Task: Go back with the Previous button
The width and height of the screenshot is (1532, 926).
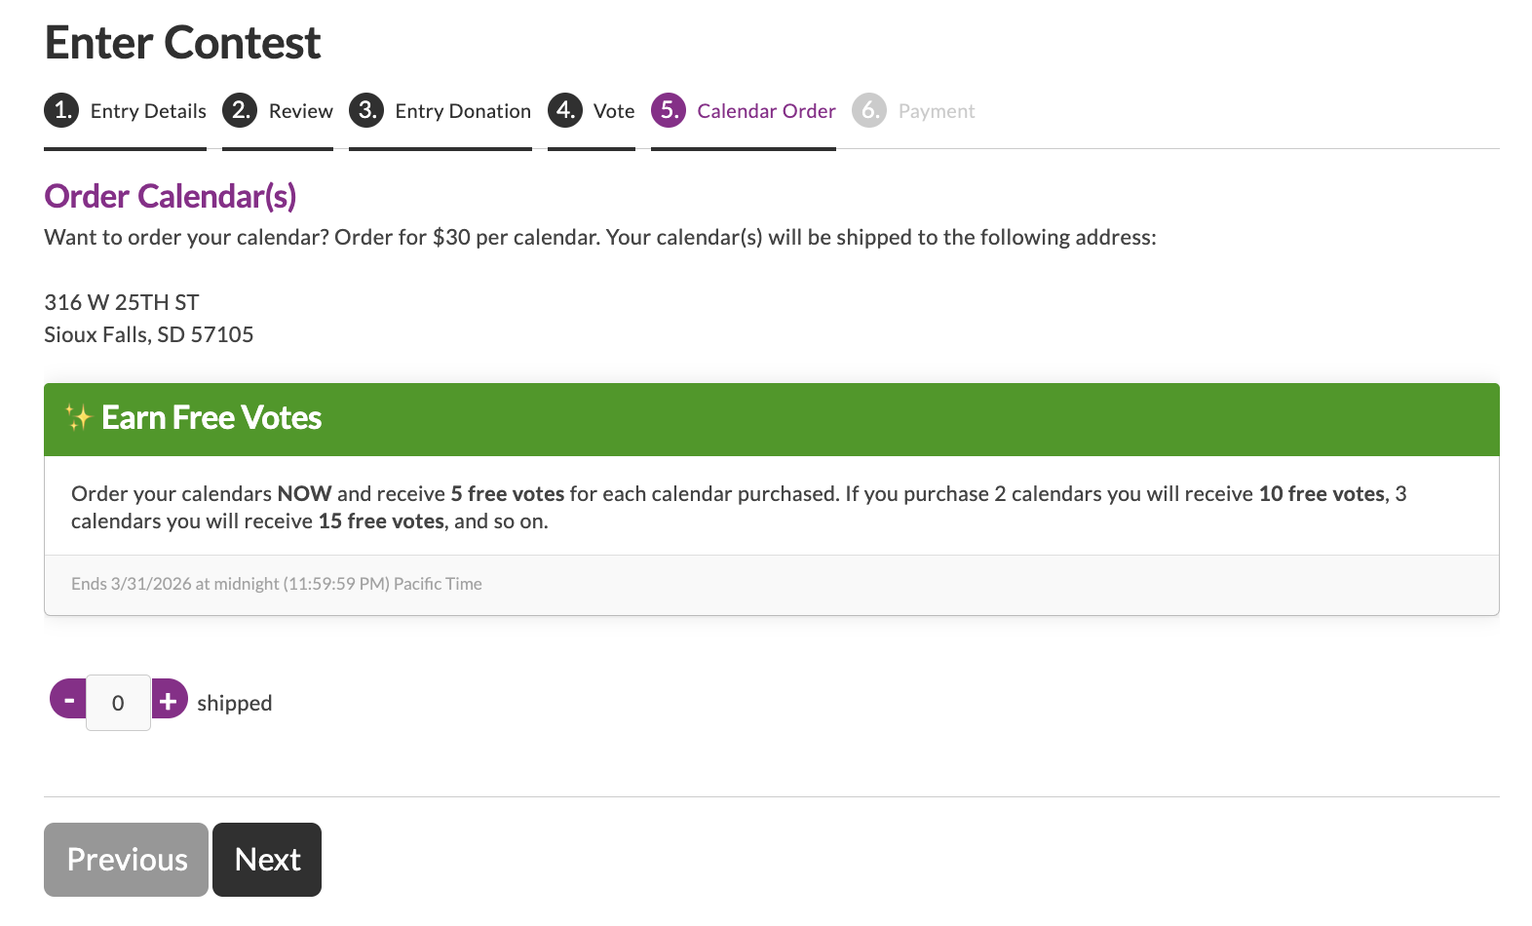Action: pyautogui.click(x=126, y=860)
